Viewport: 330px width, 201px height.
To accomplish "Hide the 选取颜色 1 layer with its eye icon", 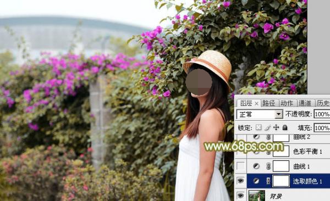I will 240,181.
